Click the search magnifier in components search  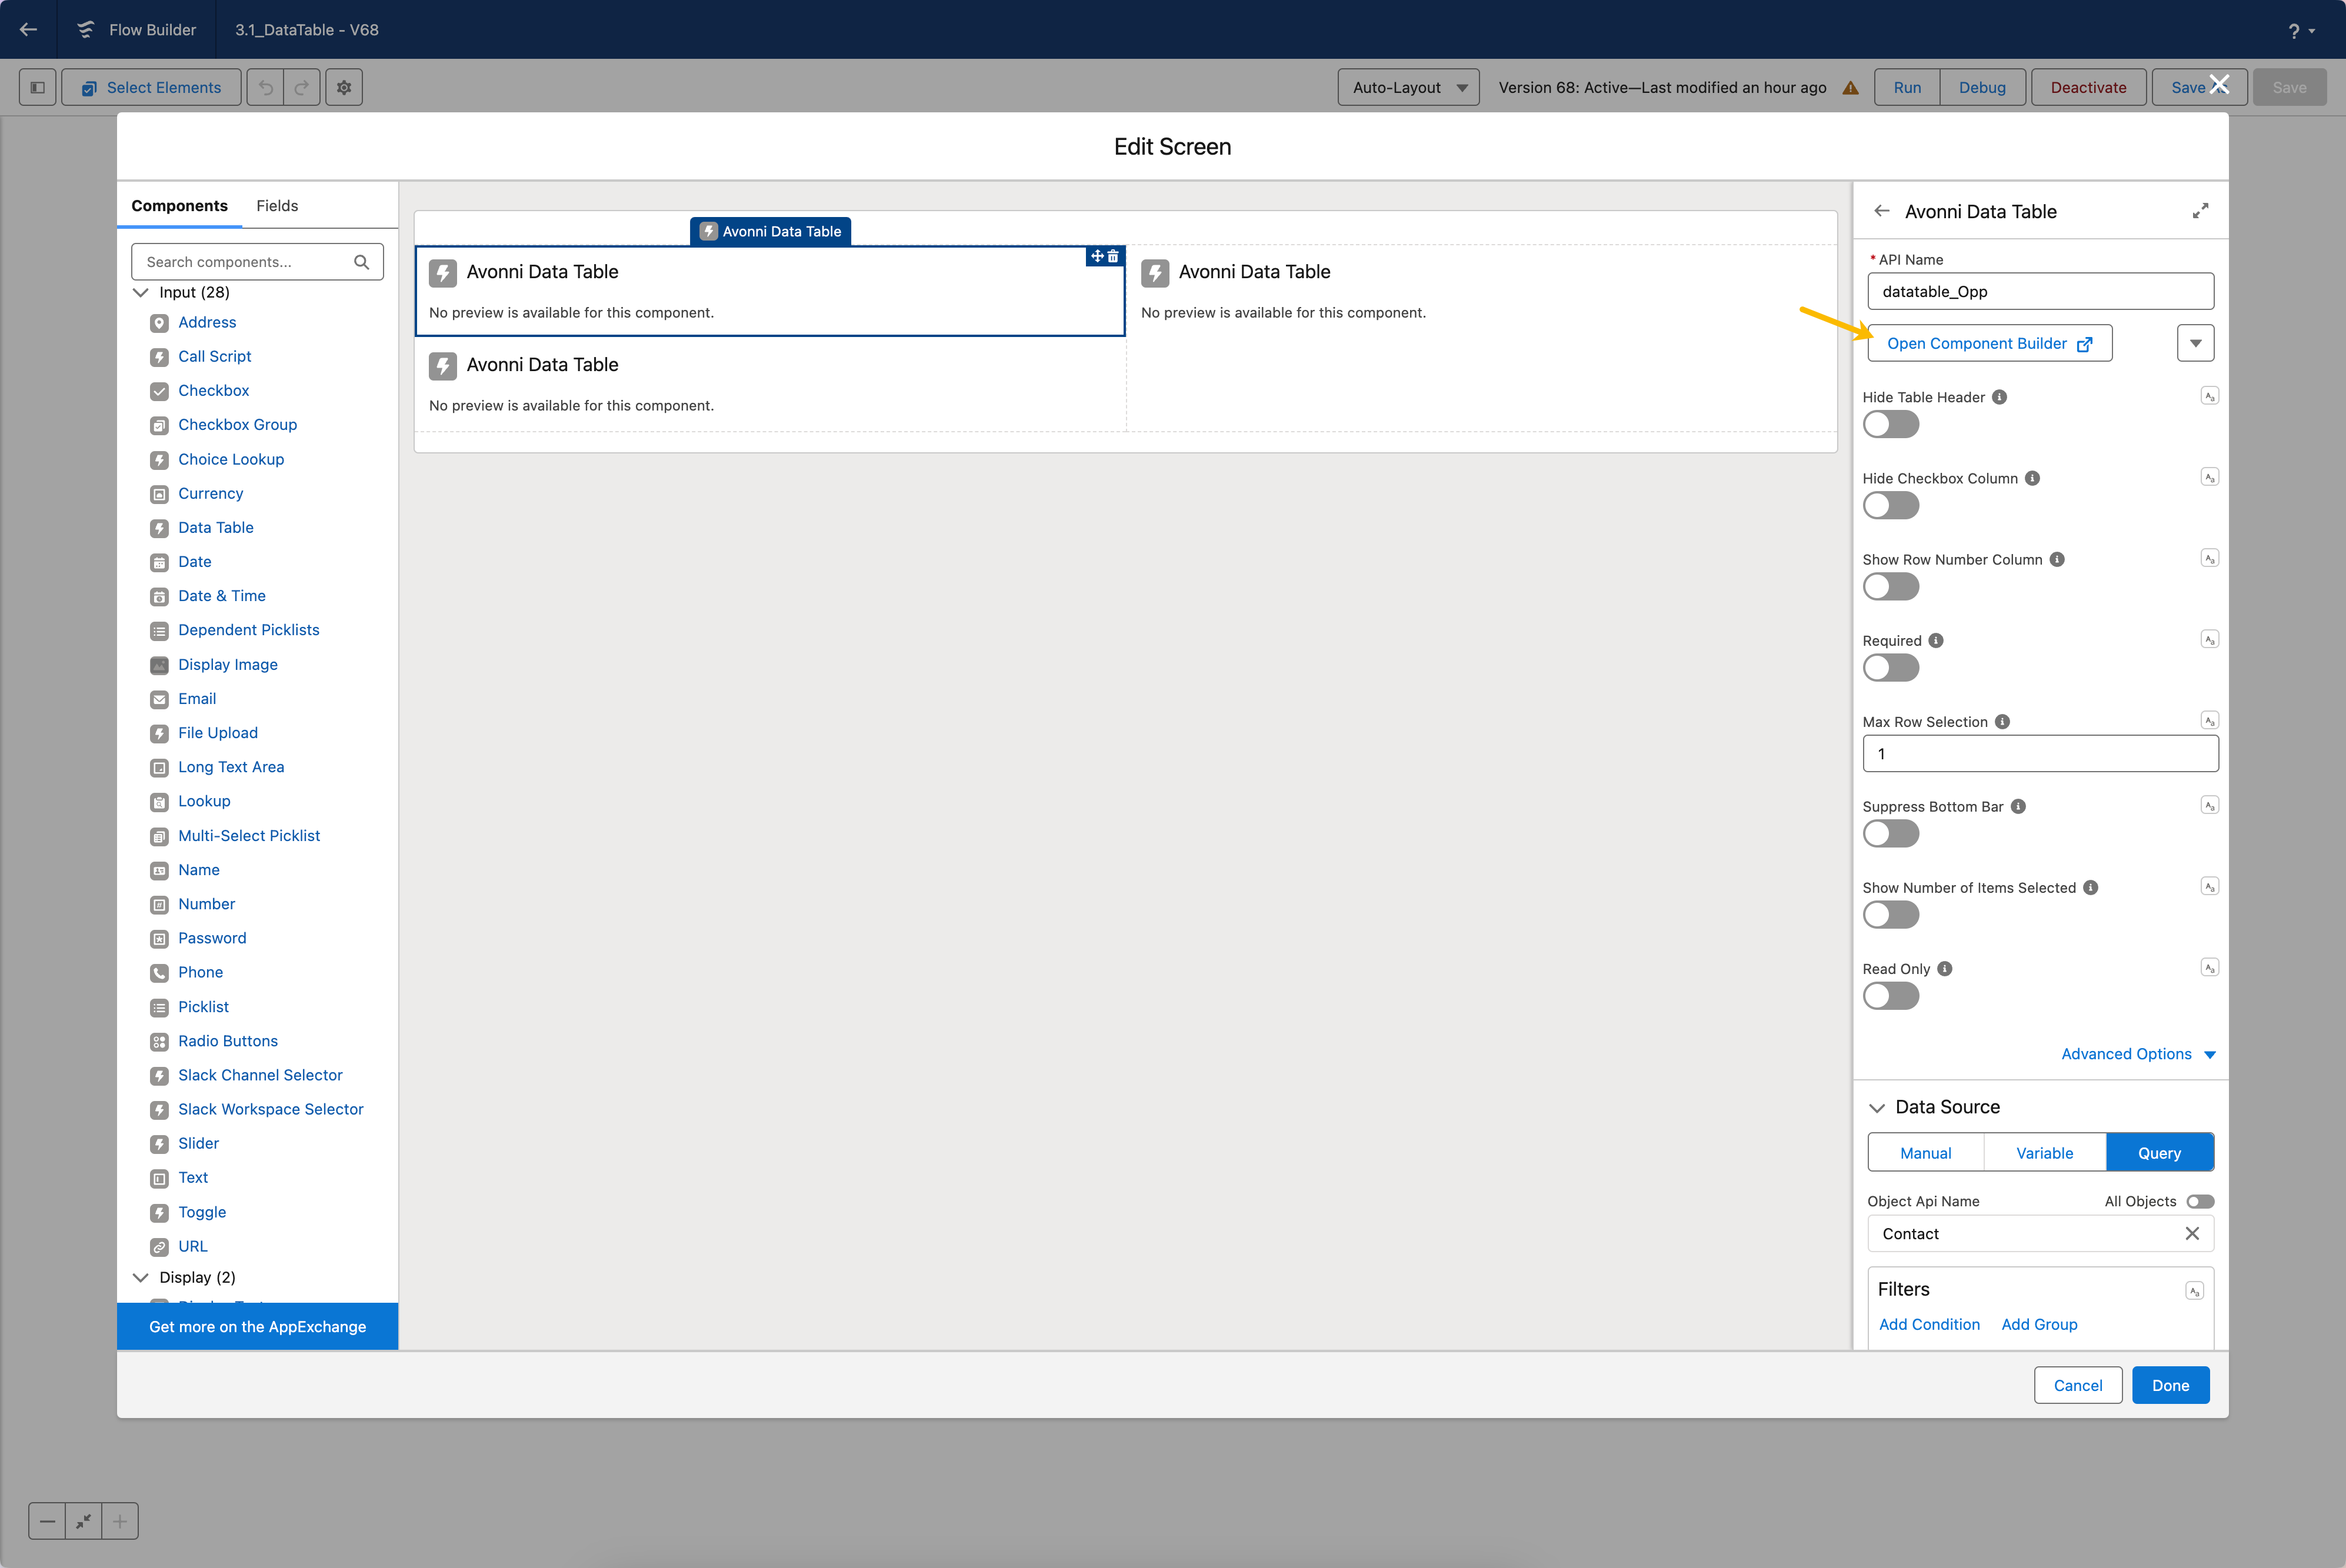coord(362,262)
